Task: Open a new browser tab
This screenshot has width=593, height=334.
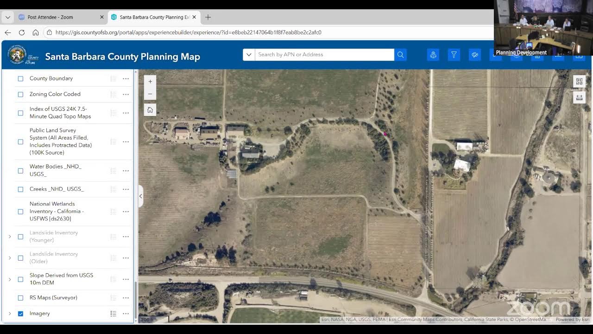Action: click(208, 17)
